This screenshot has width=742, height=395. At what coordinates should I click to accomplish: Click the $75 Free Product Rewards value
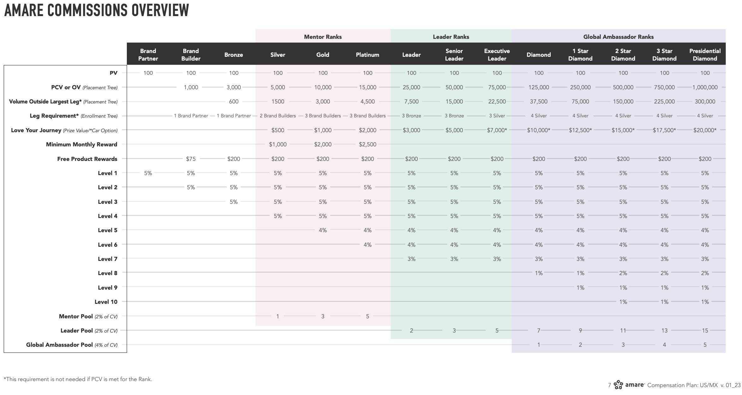pos(191,159)
